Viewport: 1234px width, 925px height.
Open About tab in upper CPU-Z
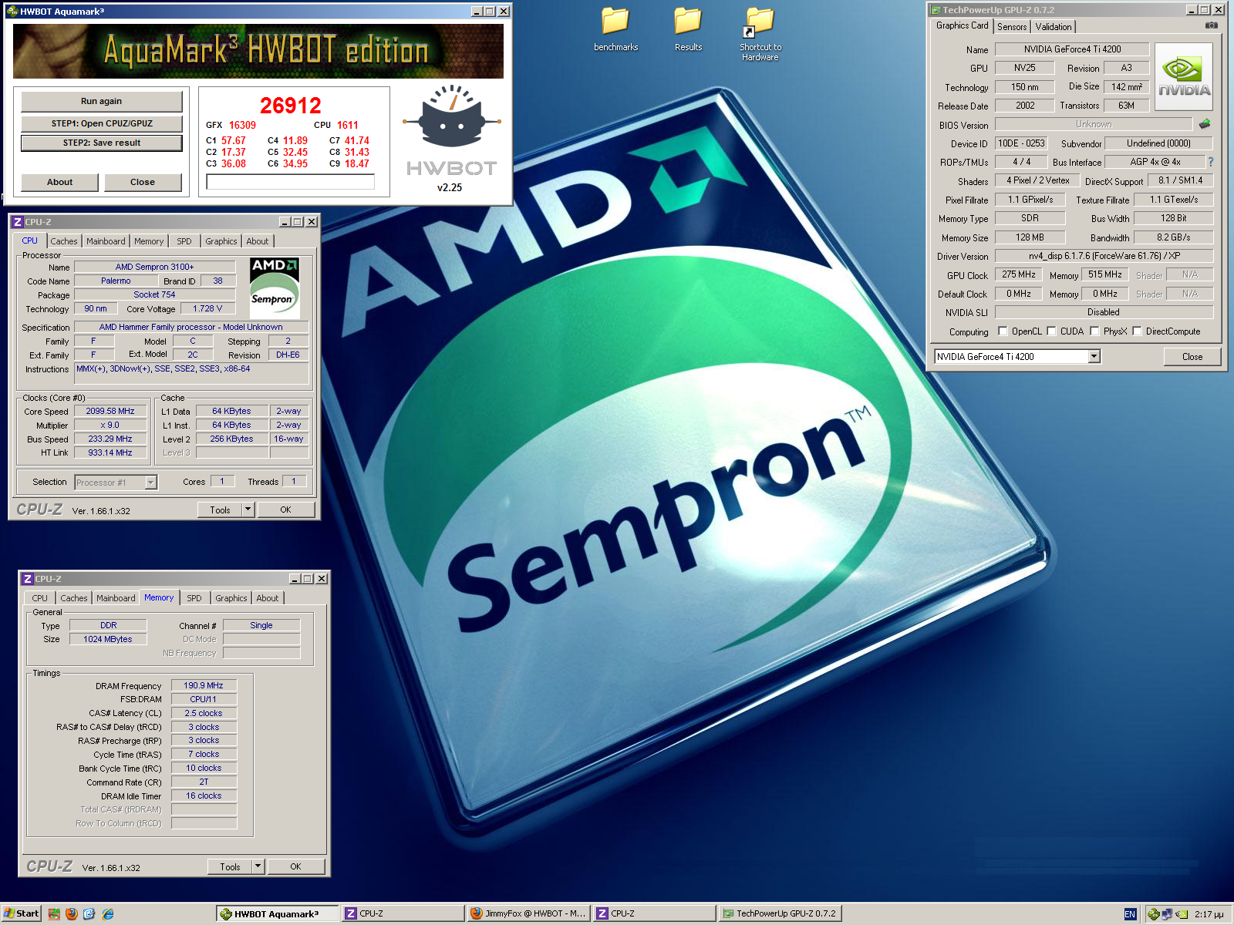click(258, 241)
